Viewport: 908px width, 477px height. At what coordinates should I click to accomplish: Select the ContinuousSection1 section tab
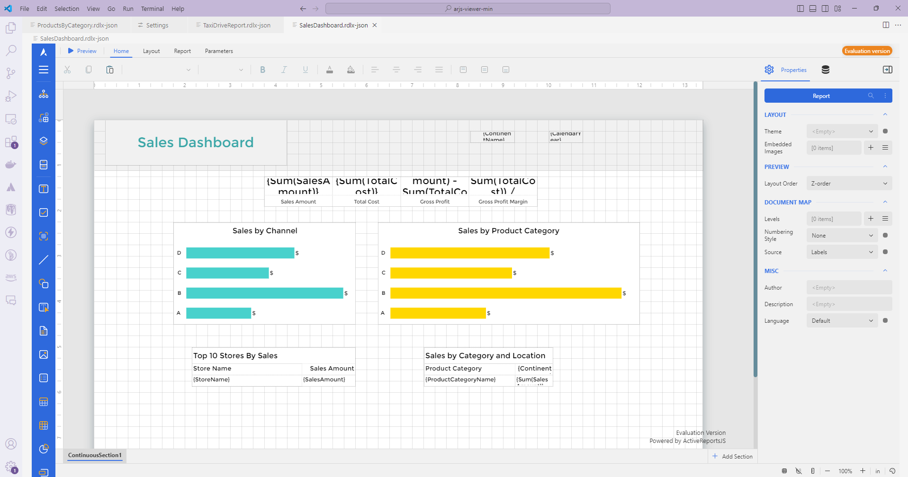coord(95,455)
